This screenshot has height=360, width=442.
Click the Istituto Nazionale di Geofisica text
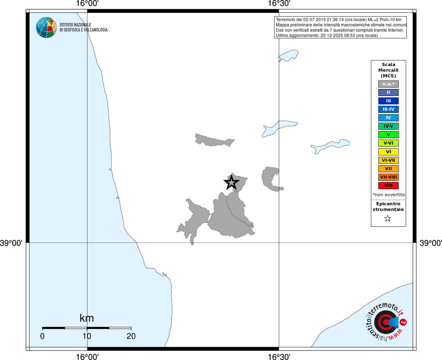pos(83,27)
